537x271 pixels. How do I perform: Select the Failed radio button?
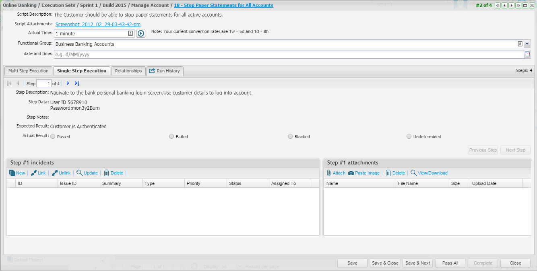(171, 137)
